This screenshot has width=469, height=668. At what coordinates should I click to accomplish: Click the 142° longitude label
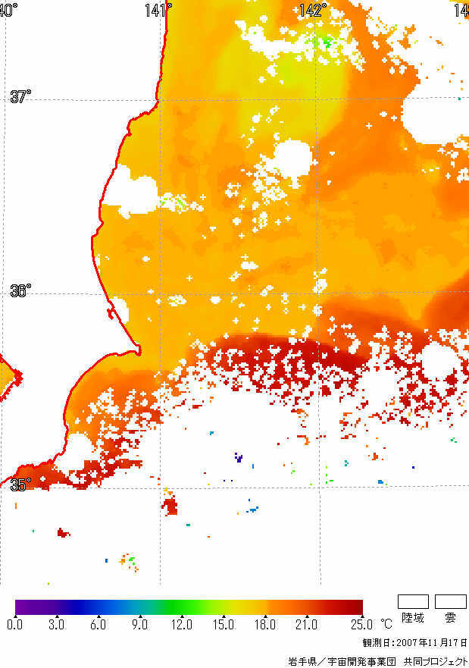point(313,10)
